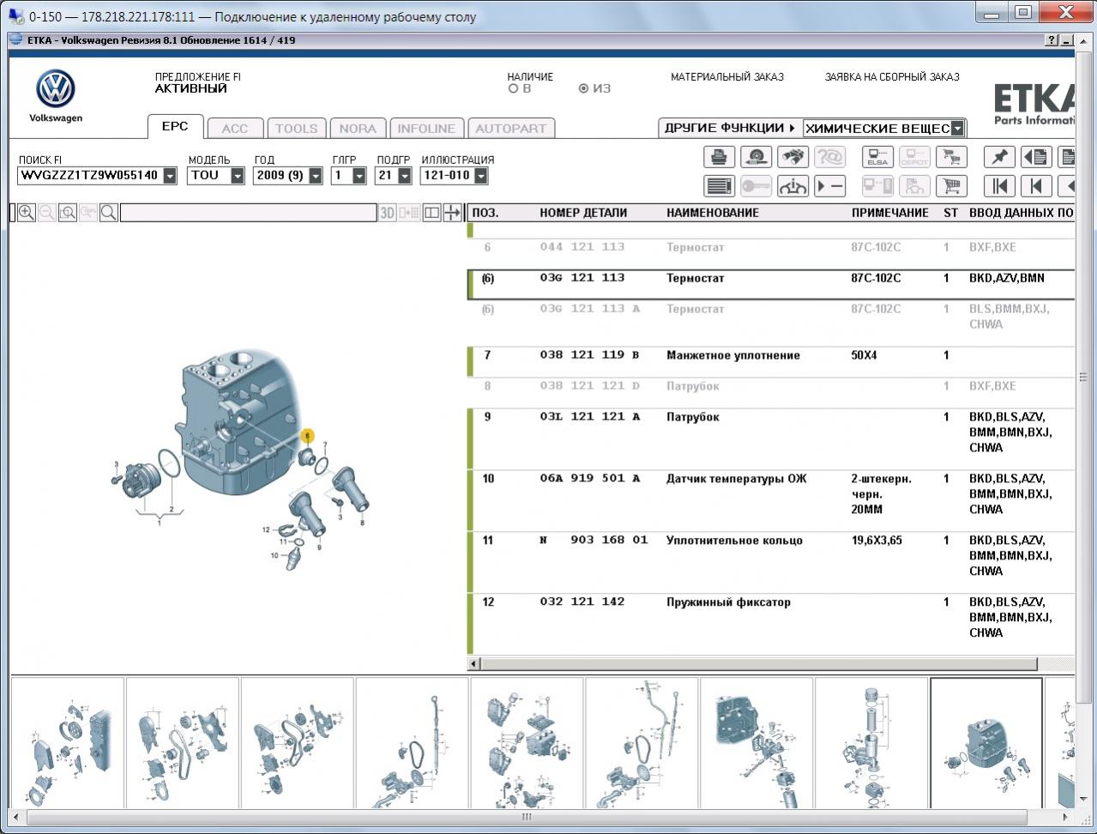The image size is (1097, 834).
Task: Click the vehicle info icon with 'i'
Action: [x=793, y=185]
